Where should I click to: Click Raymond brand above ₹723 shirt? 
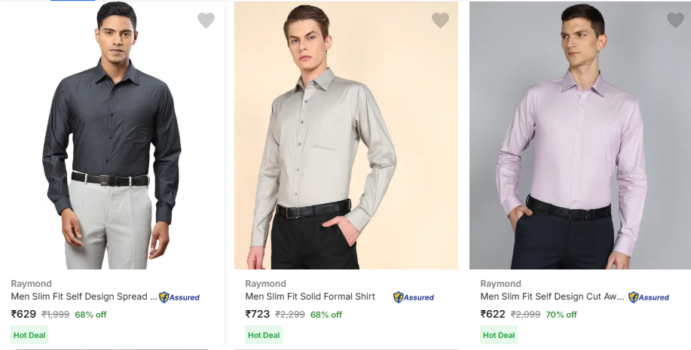[265, 284]
